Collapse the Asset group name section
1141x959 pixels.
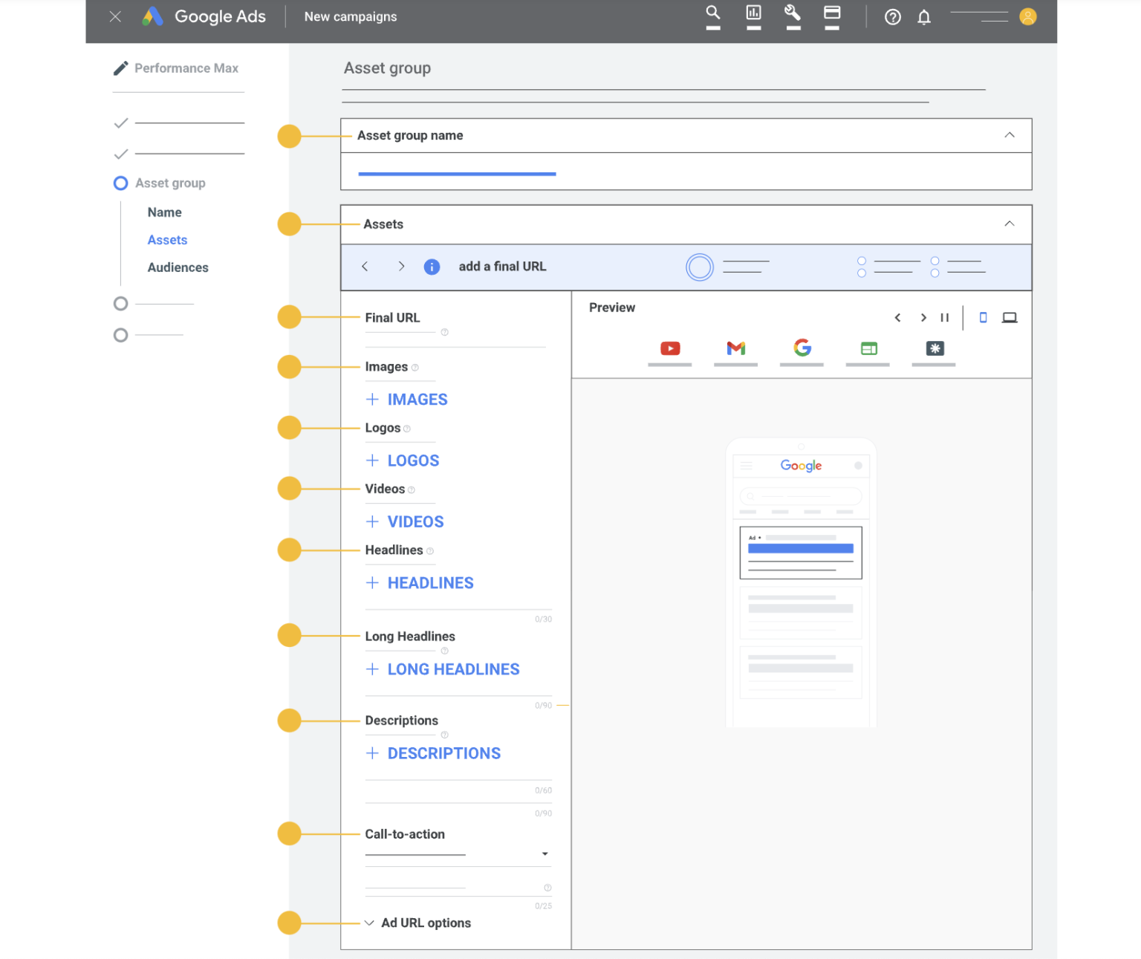tap(1009, 135)
